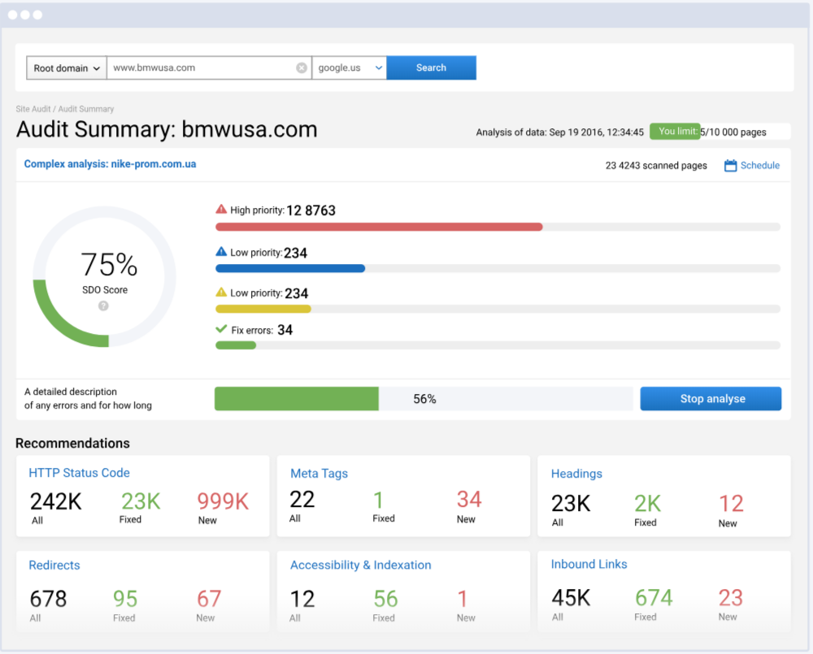813x654 pixels.
Task: Open the Root domain dropdown
Action: [x=65, y=67]
